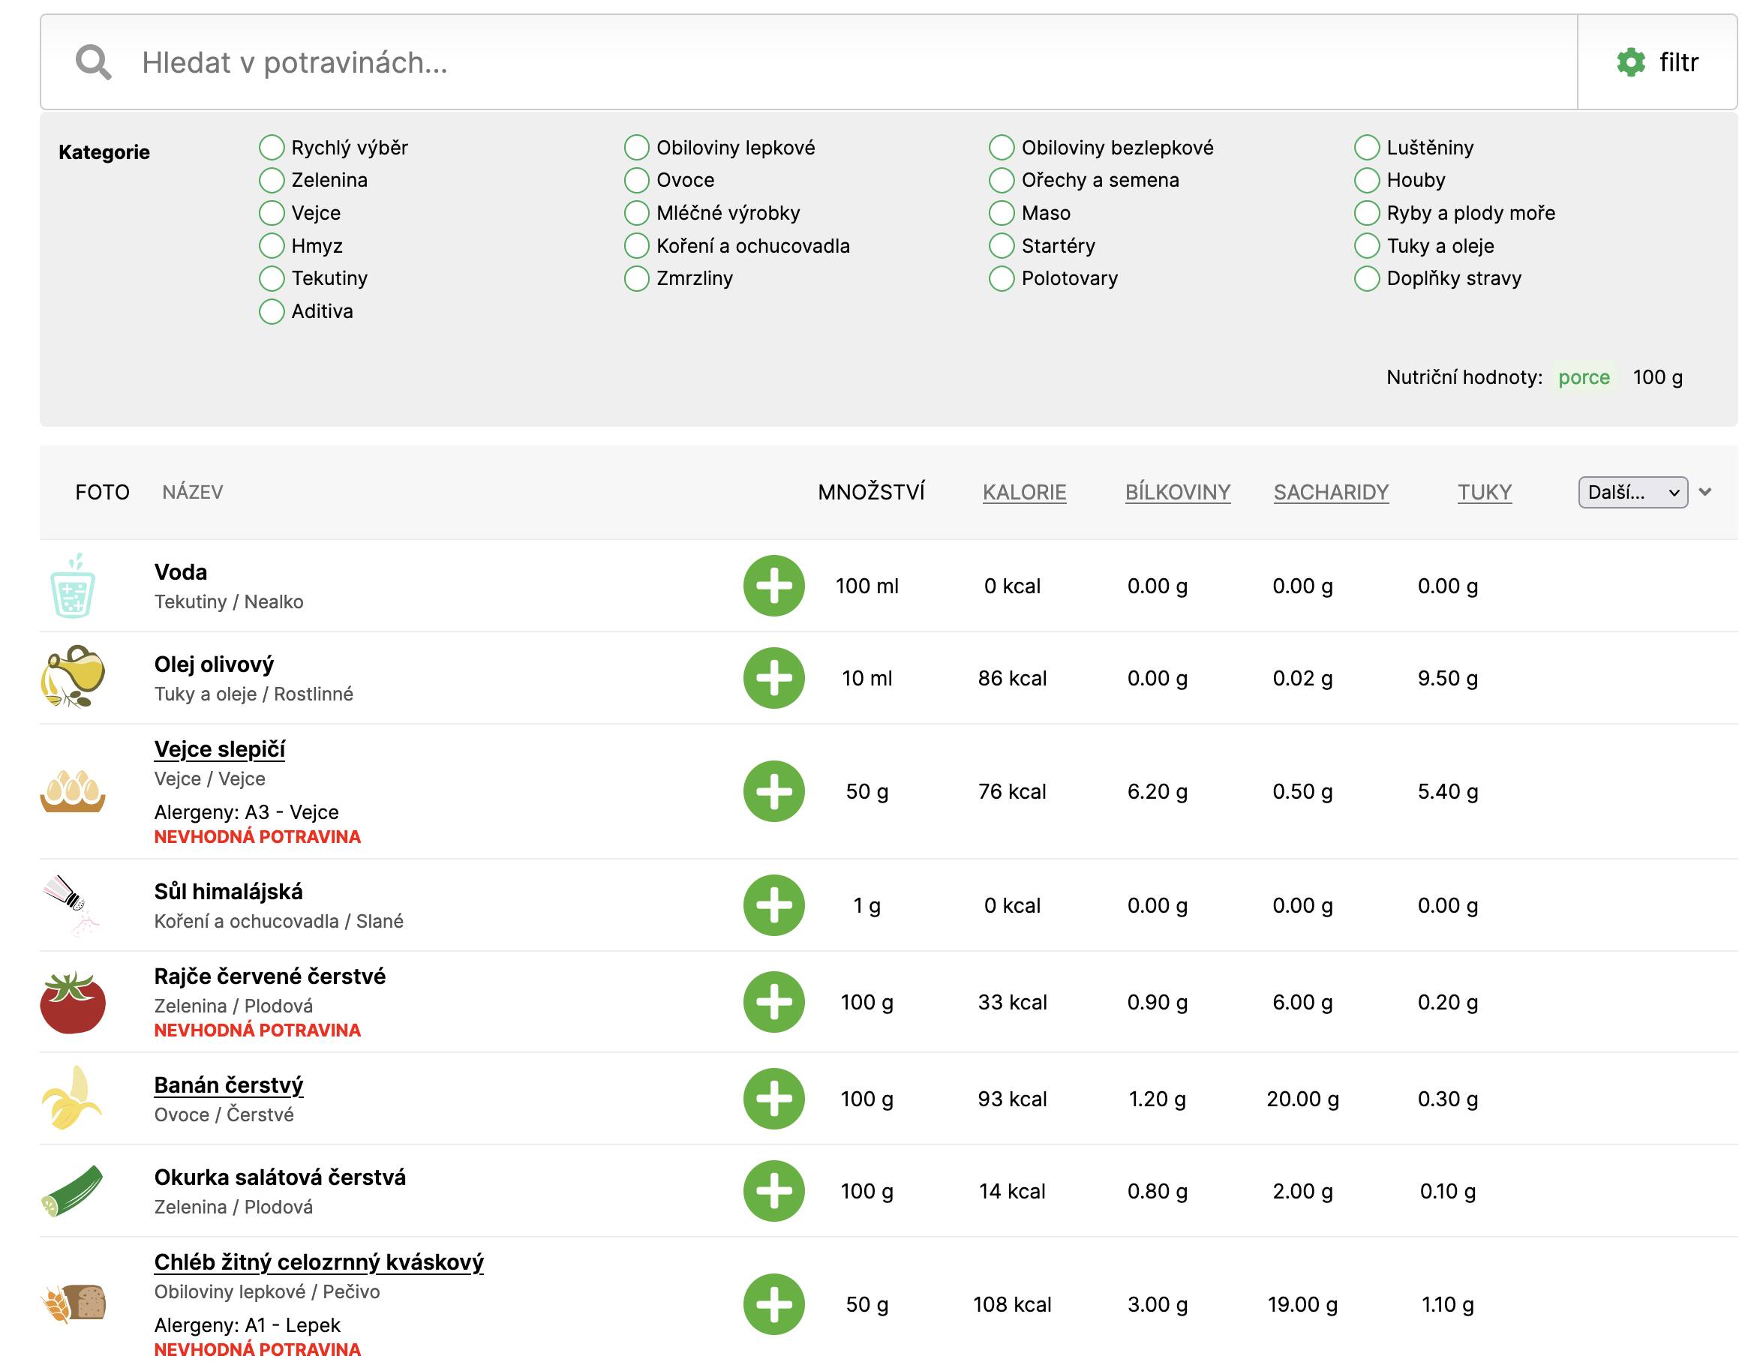Add Sůl himalájská with plus button
1751x1371 pixels.
pos(773,904)
